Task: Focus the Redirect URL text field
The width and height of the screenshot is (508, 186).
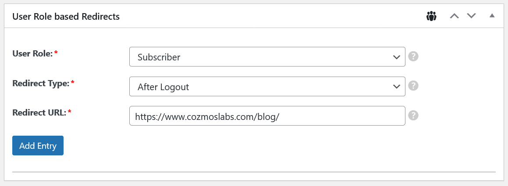Action: click(x=267, y=116)
